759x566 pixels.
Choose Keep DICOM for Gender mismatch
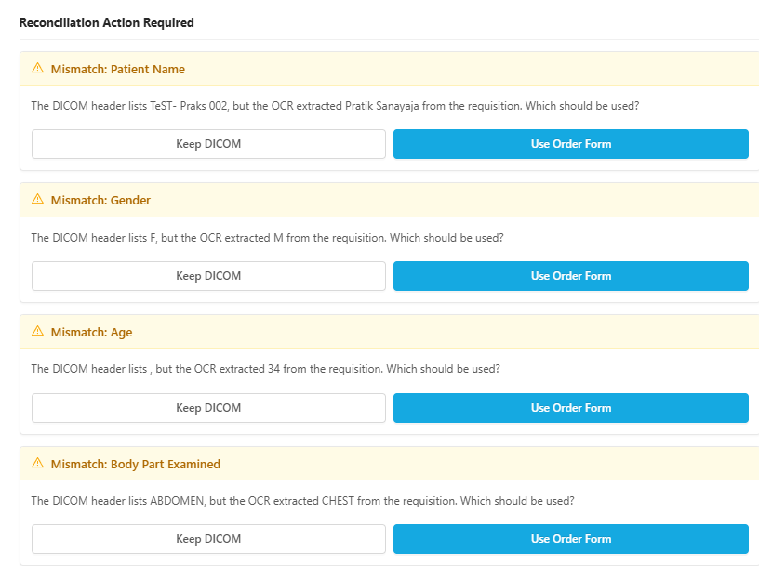coord(208,276)
